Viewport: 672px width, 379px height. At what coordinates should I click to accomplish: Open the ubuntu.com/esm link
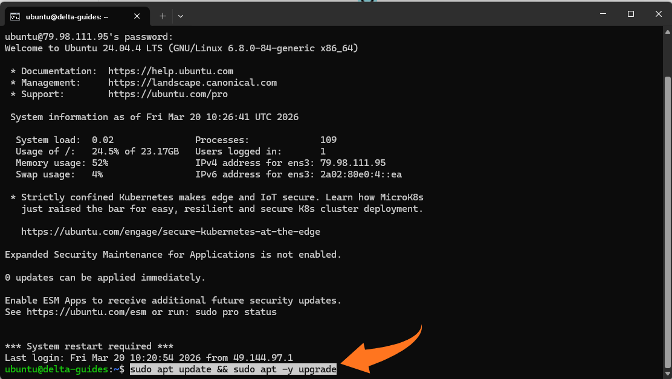(88, 312)
